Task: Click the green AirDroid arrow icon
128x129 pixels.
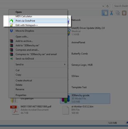Action: click(11, 59)
